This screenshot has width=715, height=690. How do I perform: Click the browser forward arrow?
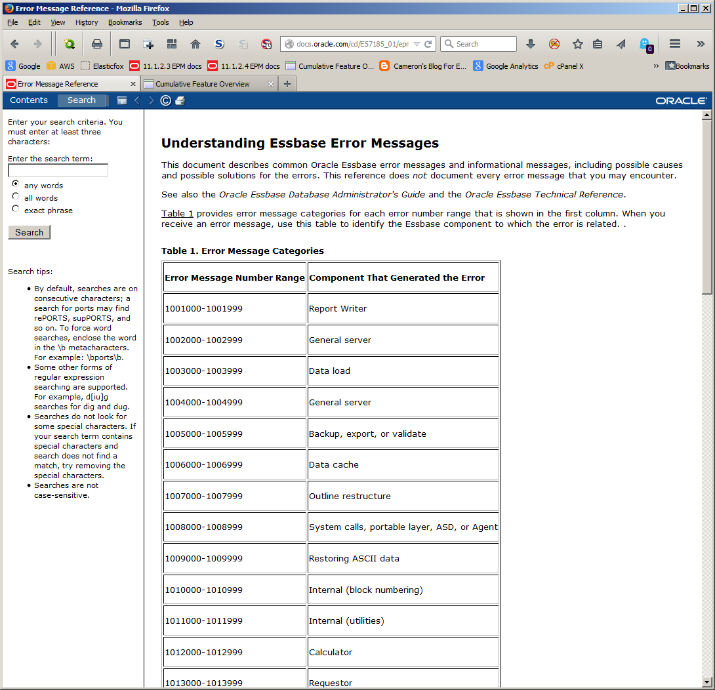click(38, 44)
